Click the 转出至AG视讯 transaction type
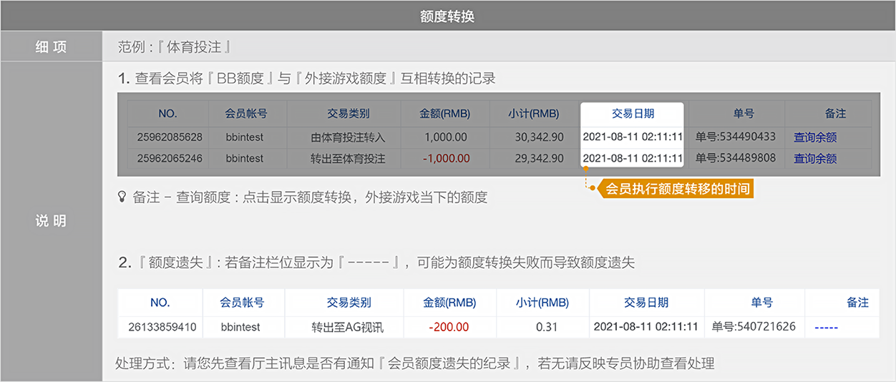This screenshot has height=382, width=896. (348, 328)
